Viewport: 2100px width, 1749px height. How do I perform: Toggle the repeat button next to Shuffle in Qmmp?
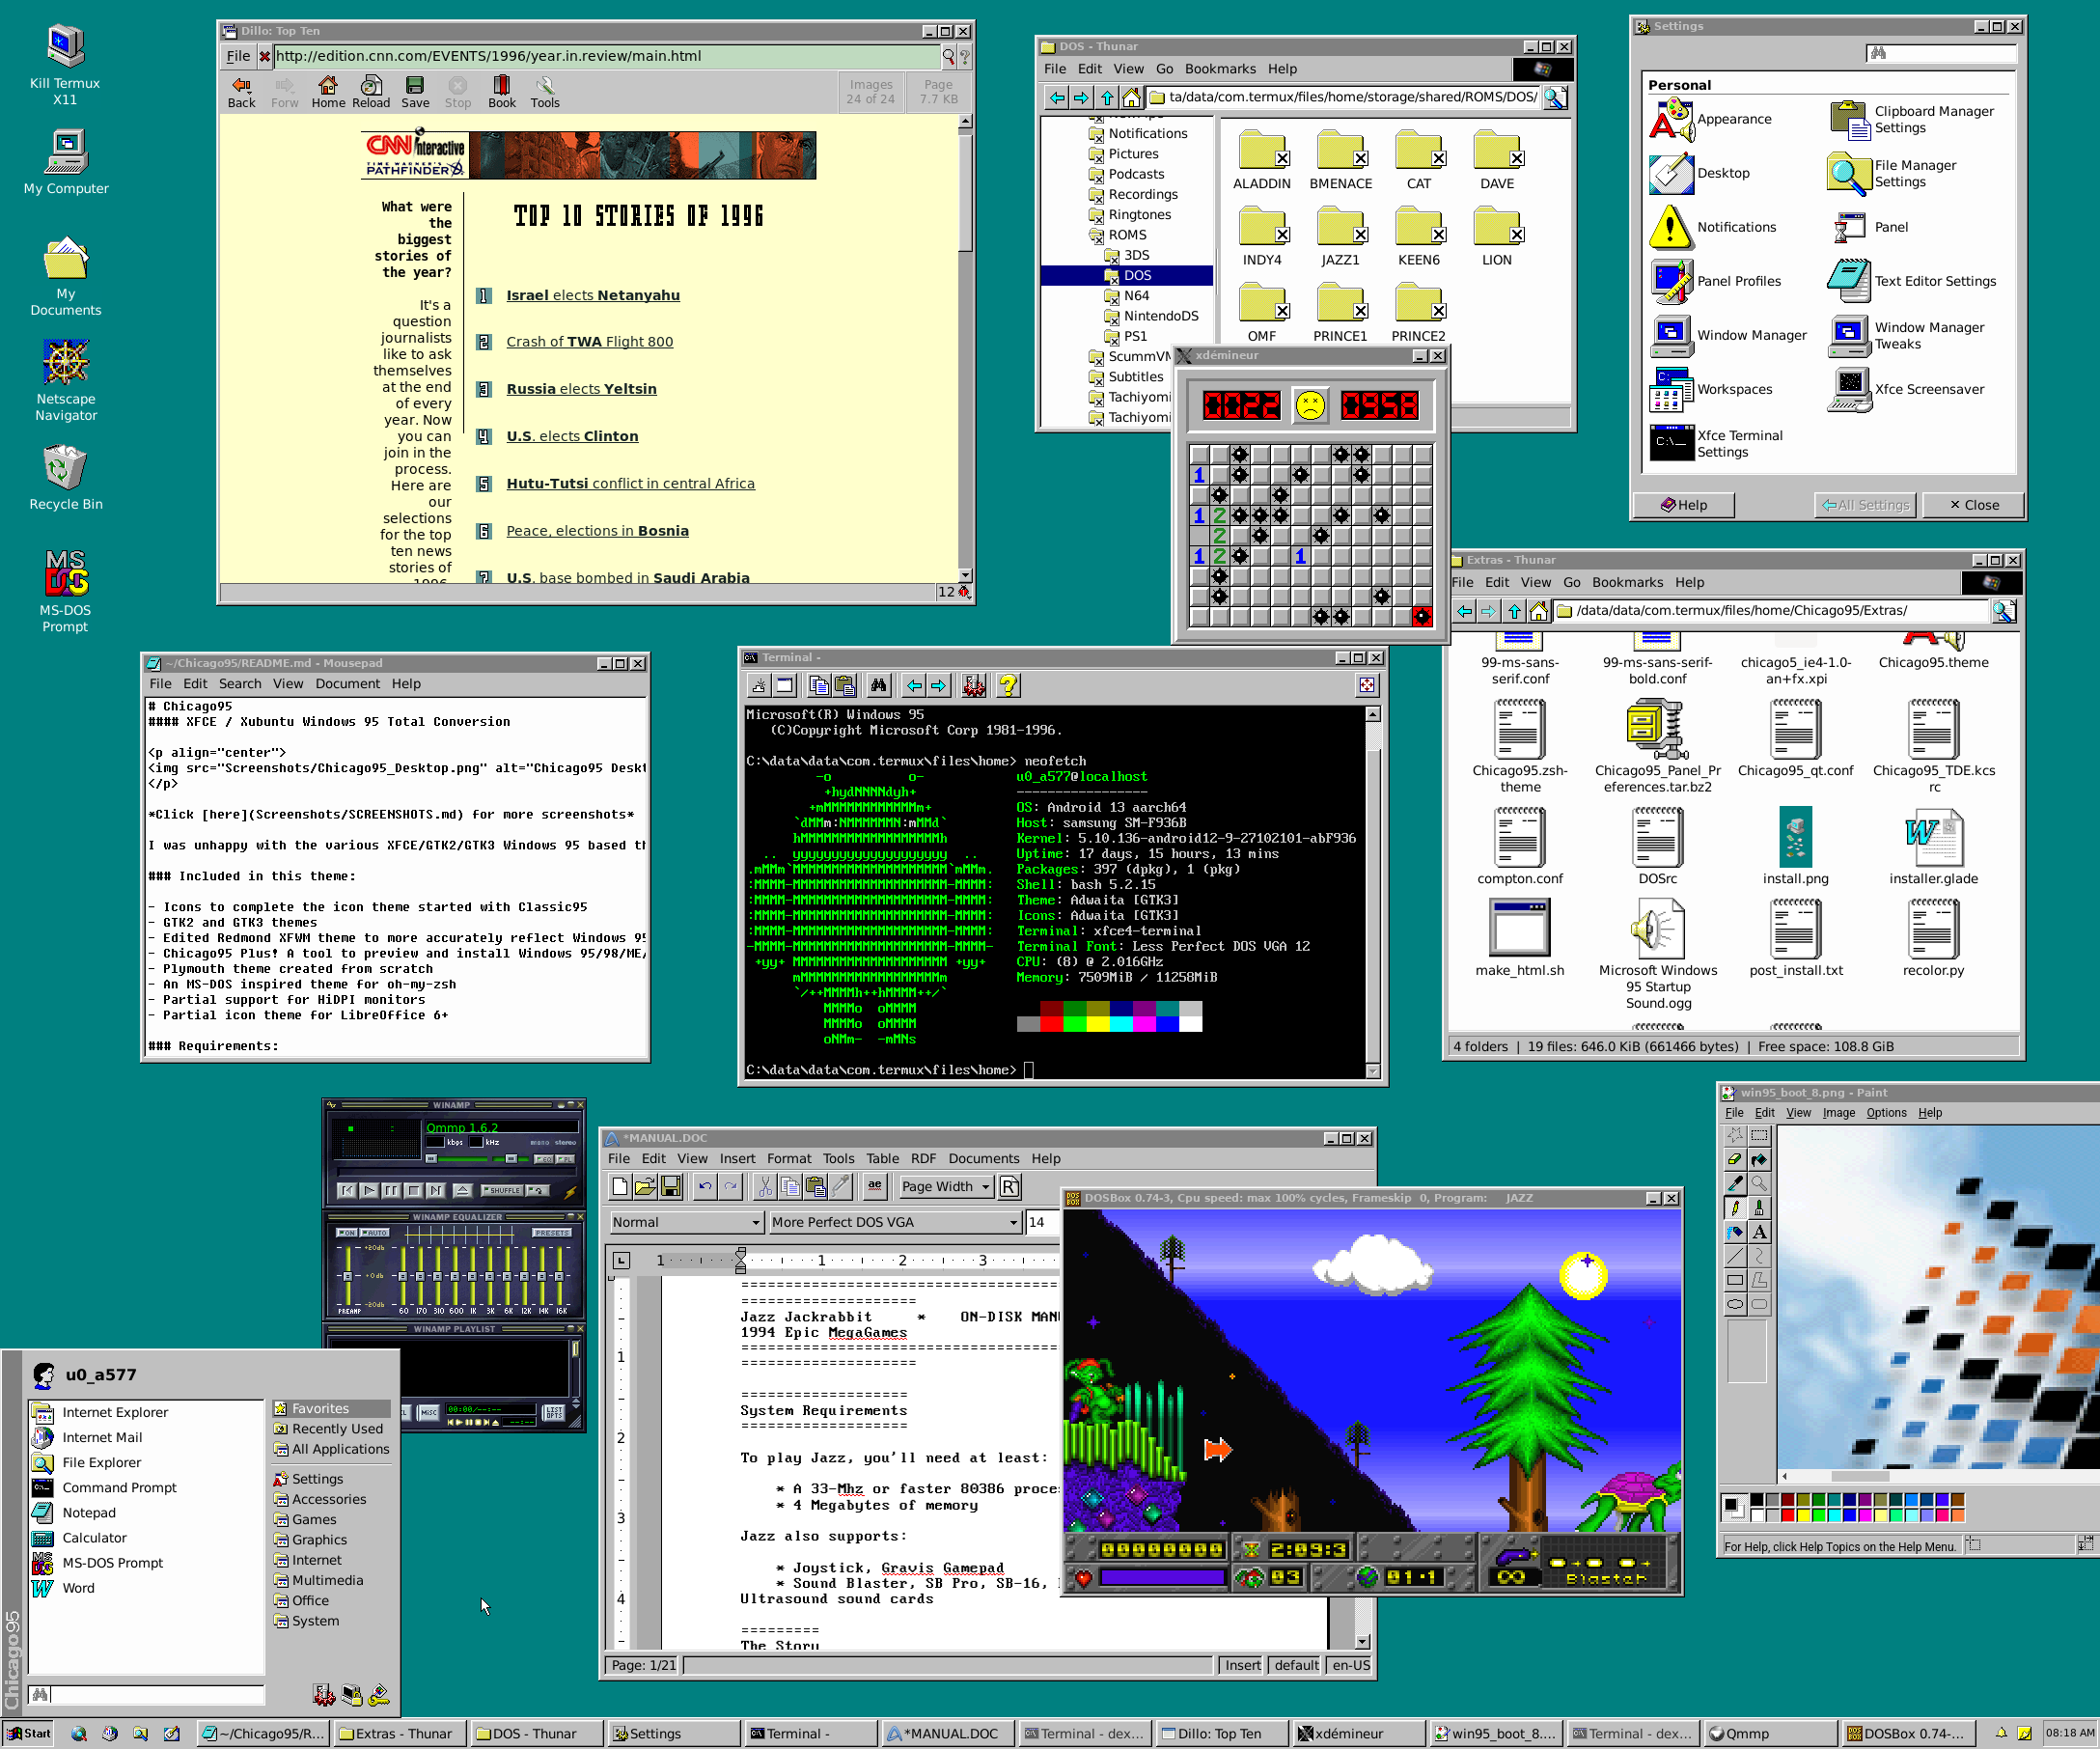pyautogui.click(x=538, y=1191)
